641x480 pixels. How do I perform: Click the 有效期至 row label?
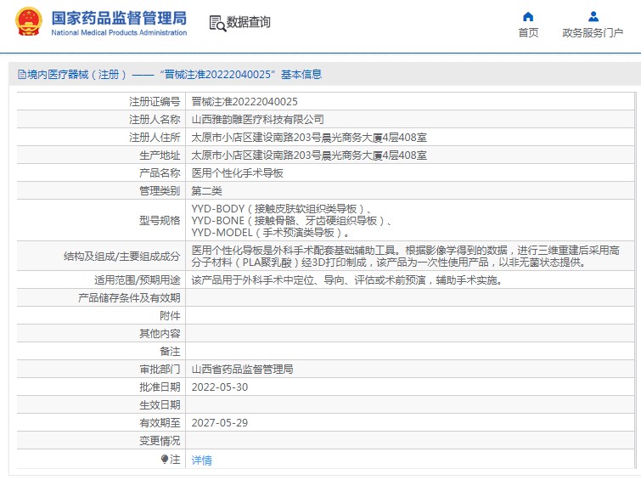[160, 423]
